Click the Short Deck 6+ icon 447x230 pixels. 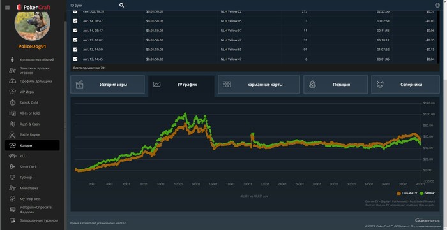(12, 166)
